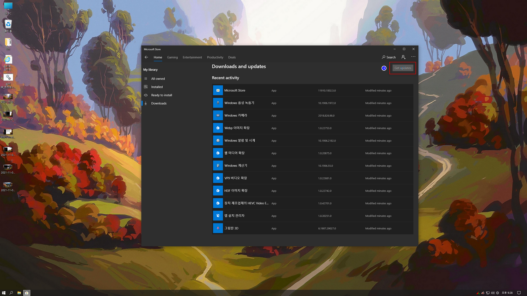
Task: Open the Home tab
Action: pos(158,57)
